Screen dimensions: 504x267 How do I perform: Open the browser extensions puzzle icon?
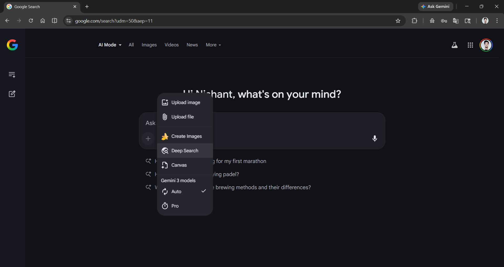(x=414, y=21)
